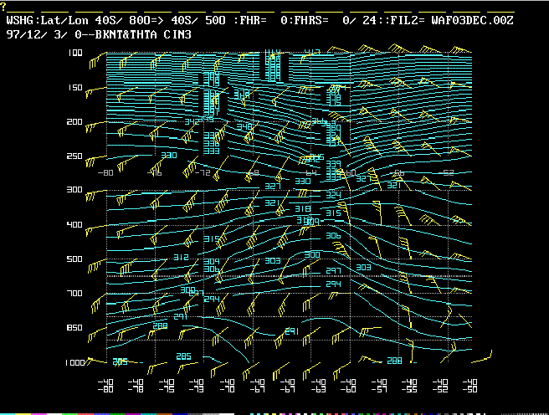549x415 pixels.
Task: Click the WAF03DEC.00Z file name
Action: click(x=472, y=20)
